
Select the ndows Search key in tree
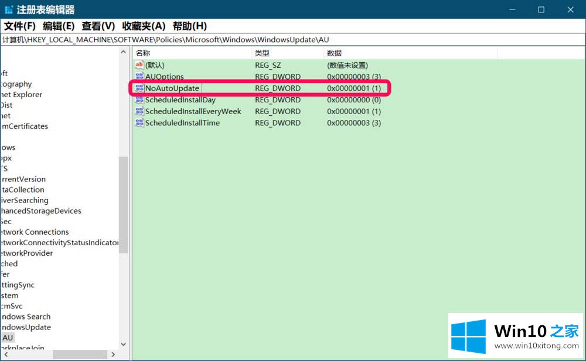click(25, 317)
